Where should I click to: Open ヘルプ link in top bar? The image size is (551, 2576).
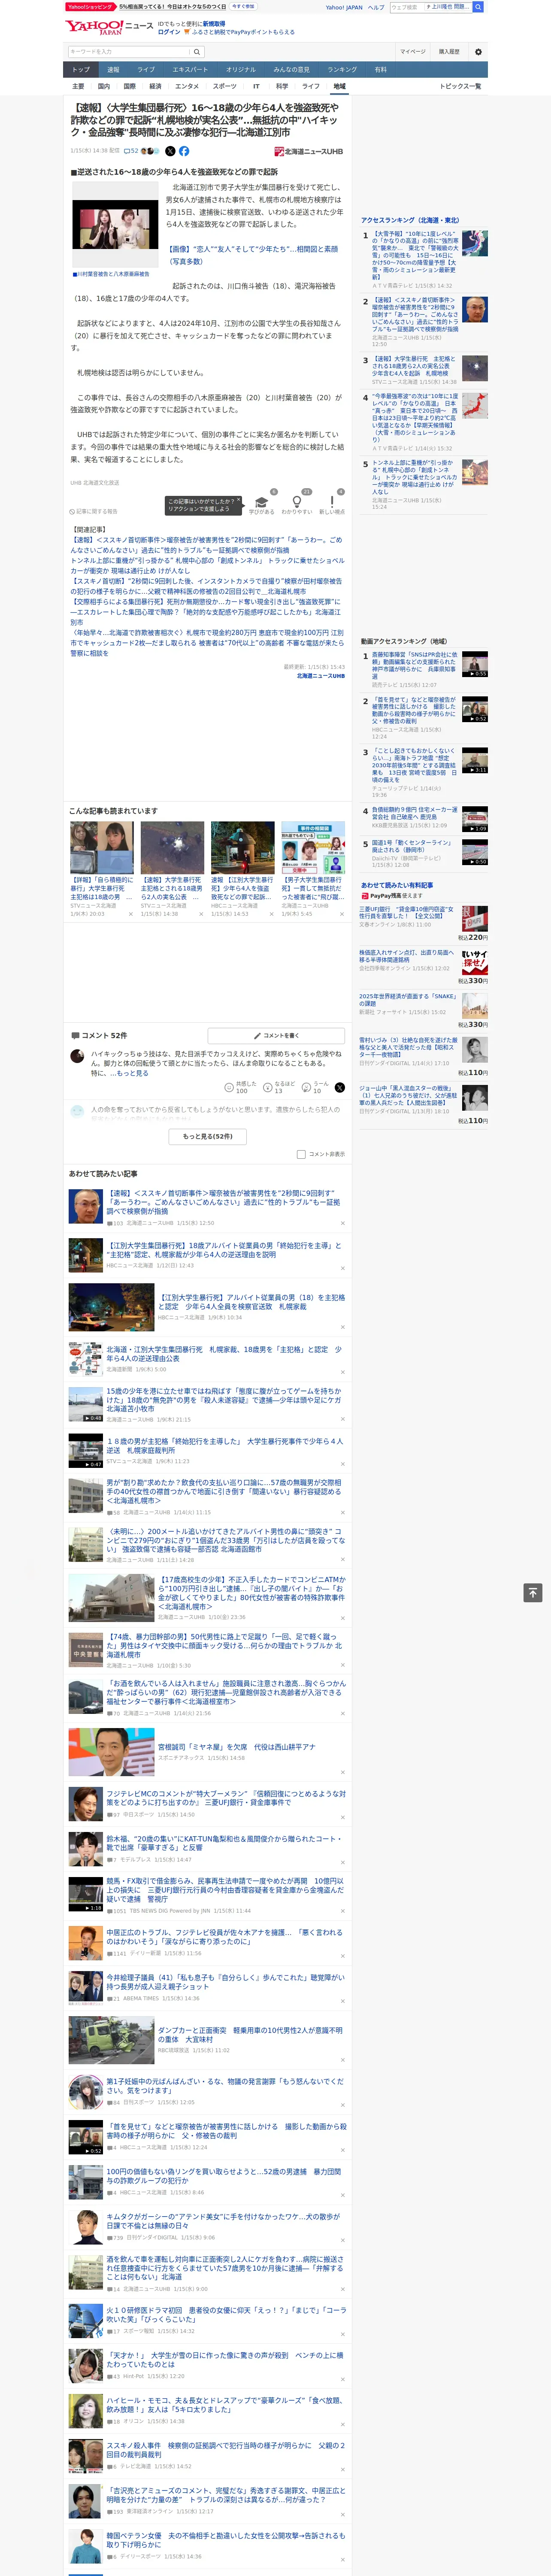(376, 7)
